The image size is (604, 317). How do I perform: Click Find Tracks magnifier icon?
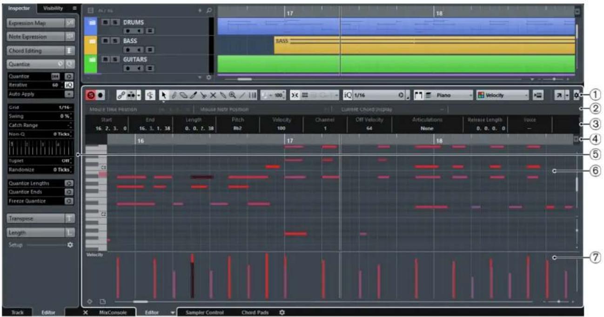[209, 10]
